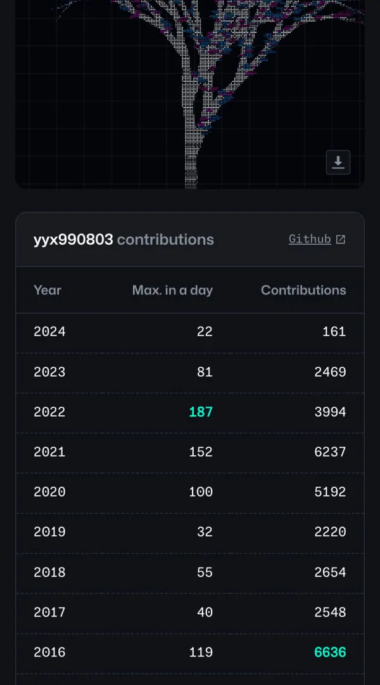
Task: Select the 2024 row
Action: (x=190, y=332)
